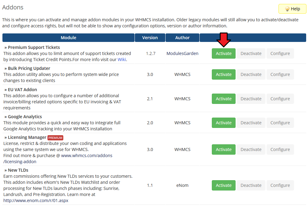
Task: Select the Licensing Manager title
Action: [27, 137]
